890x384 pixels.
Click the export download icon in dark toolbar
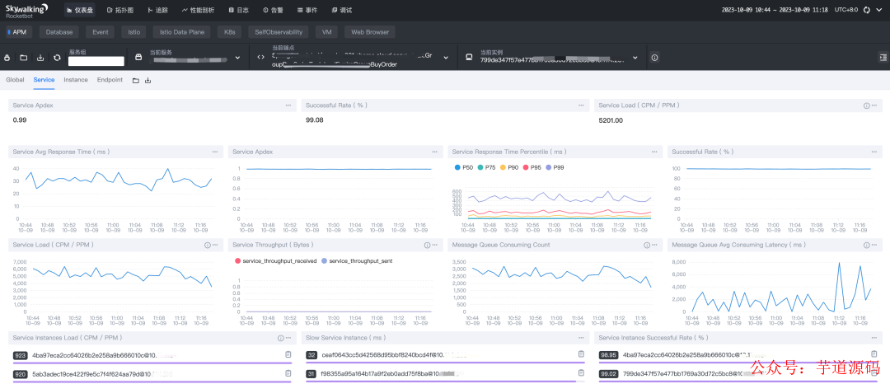pyautogui.click(x=40, y=58)
